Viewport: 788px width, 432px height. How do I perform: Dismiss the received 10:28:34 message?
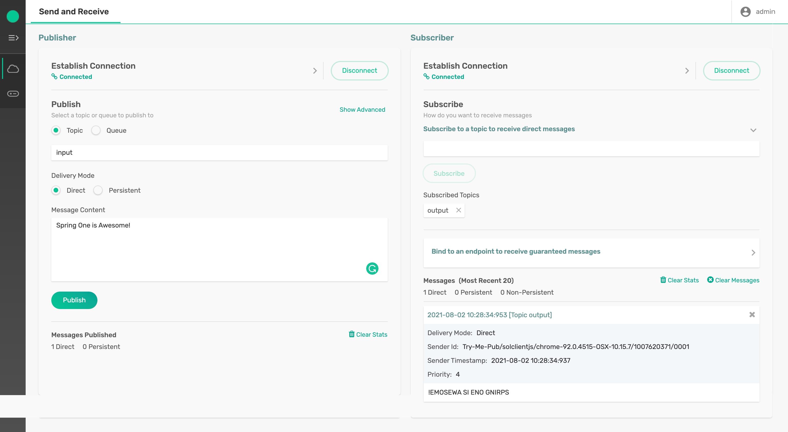(x=752, y=315)
